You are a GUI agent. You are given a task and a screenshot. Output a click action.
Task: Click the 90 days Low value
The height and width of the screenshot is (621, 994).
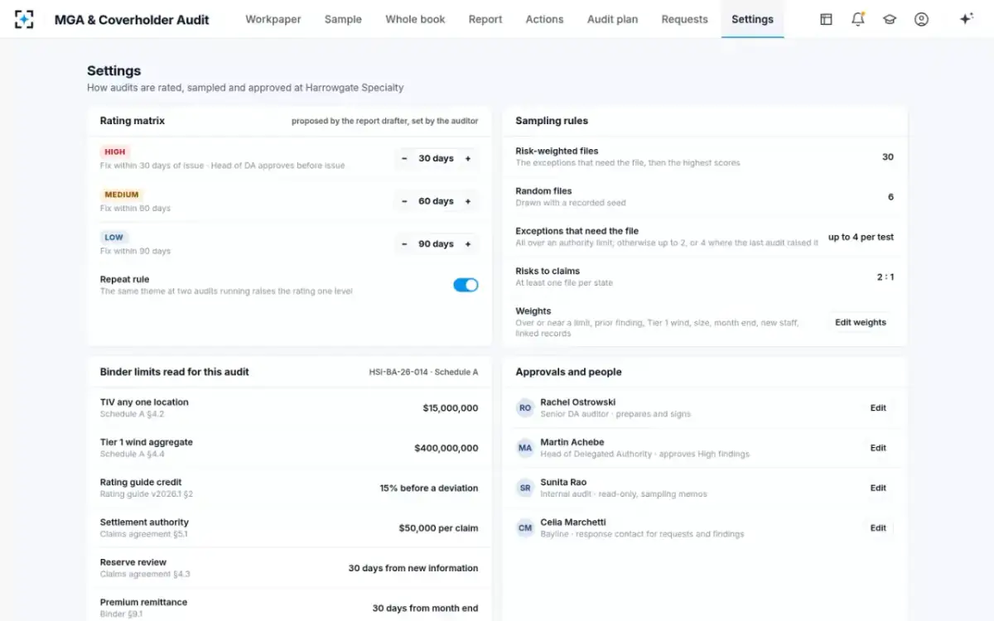click(436, 244)
